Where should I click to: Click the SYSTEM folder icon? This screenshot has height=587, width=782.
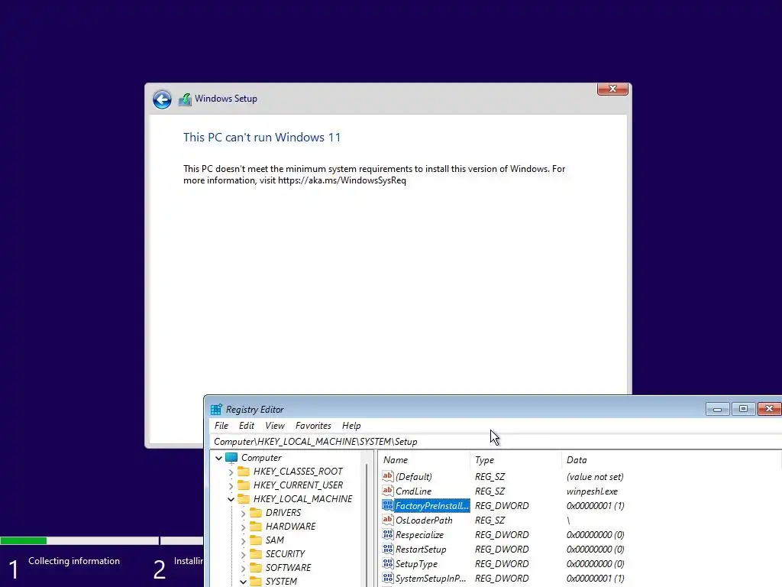click(256, 581)
